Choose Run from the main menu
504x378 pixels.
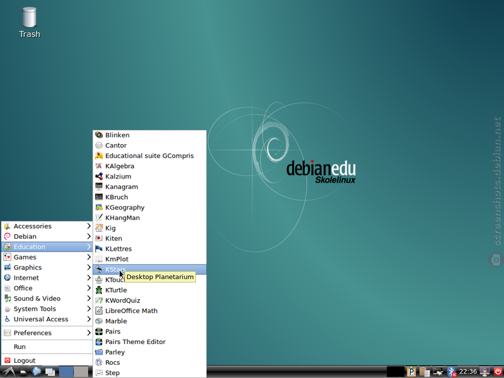coord(47,346)
